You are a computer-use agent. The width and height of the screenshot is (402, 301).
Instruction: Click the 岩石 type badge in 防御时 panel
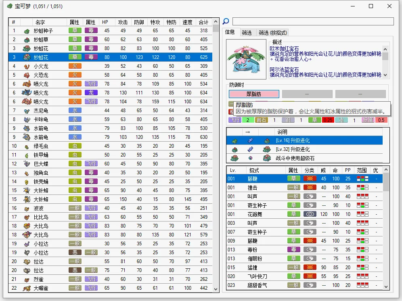point(261,120)
